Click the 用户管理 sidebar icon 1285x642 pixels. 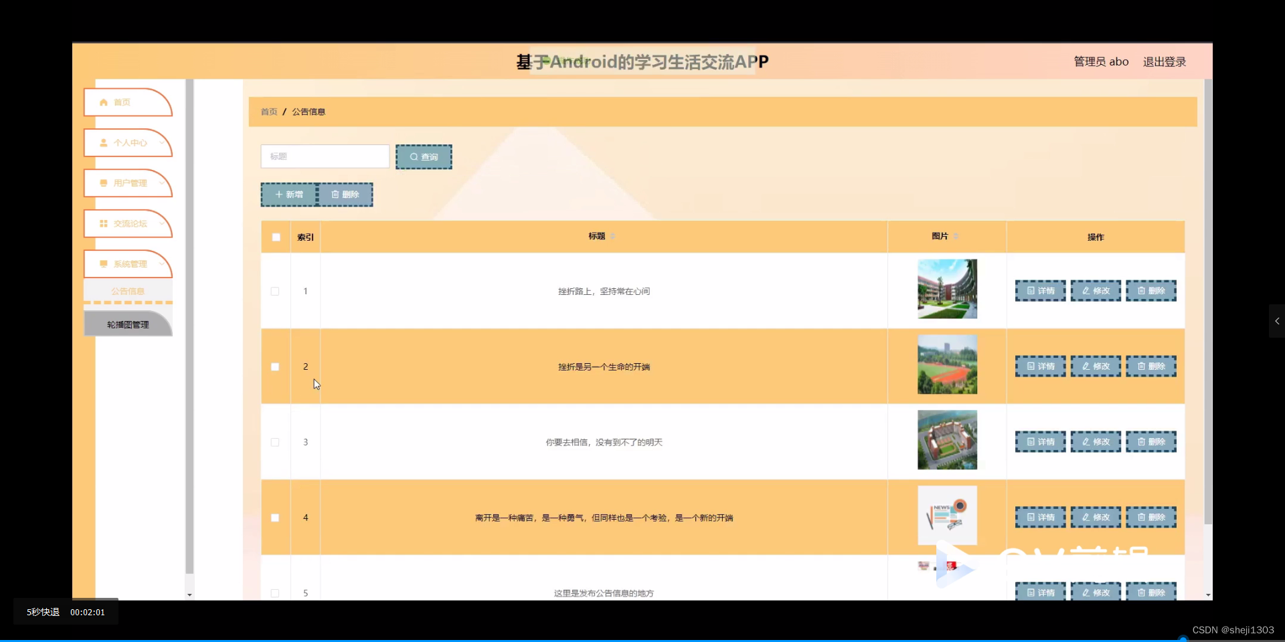[103, 183]
